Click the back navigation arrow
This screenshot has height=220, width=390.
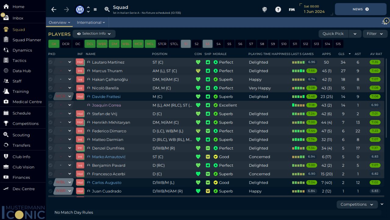(x=54, y=9)
